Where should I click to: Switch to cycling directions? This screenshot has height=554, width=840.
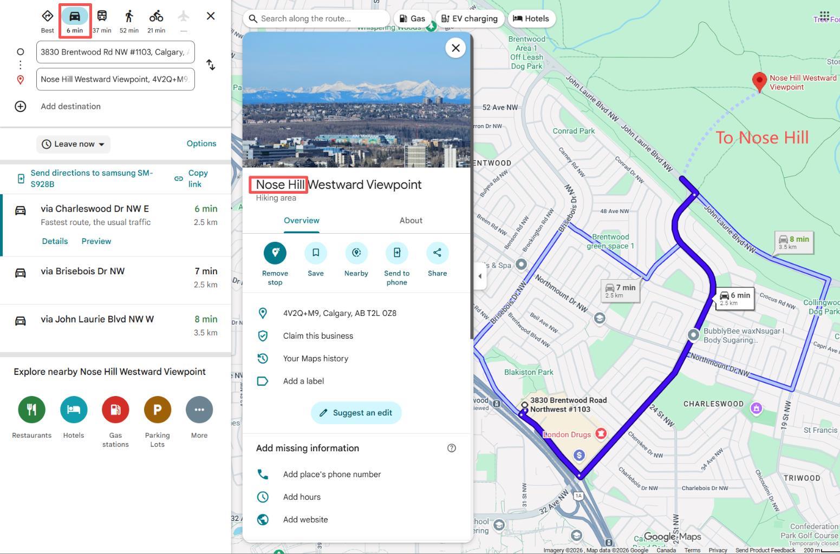click(157, 16)
